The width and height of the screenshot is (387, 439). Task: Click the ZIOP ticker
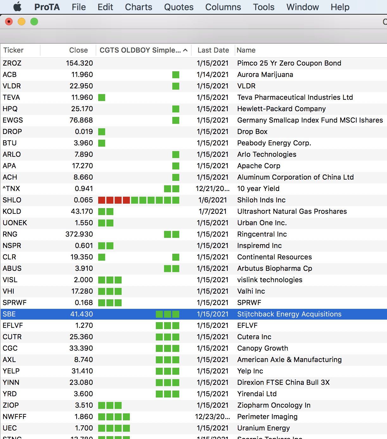point(10,405)
